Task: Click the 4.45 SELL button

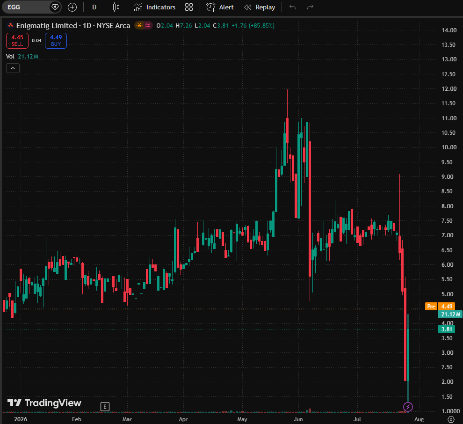Action: click(x=17, y=40)
